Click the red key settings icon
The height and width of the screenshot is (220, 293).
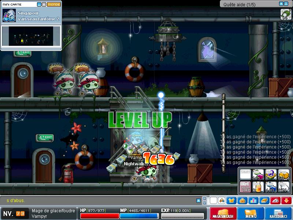[275, 201]
